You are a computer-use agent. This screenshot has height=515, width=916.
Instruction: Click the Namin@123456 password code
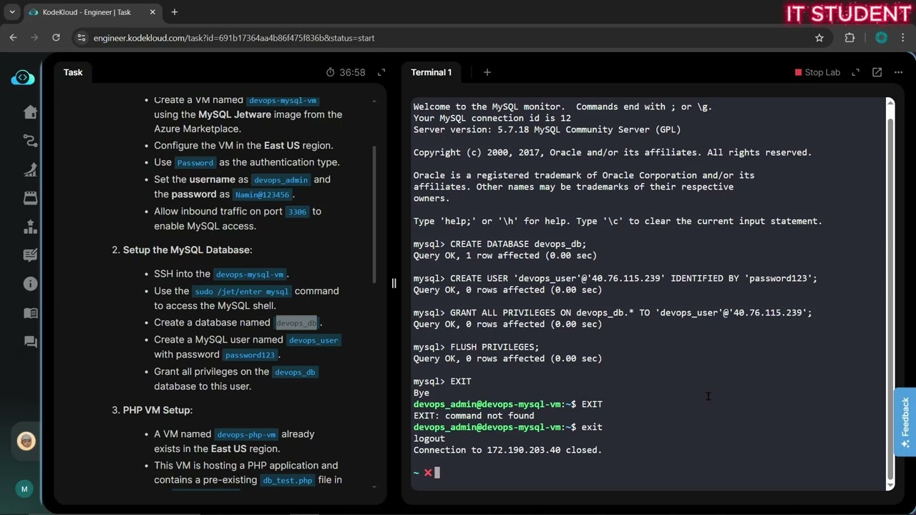(262, 195)
